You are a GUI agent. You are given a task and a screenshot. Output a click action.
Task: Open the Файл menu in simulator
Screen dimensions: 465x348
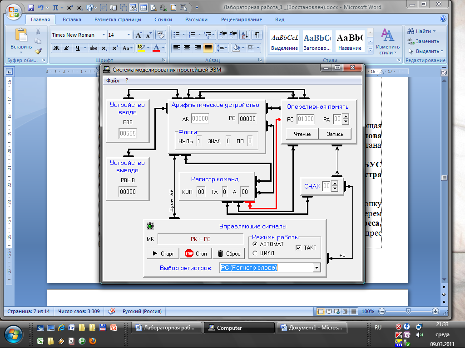(113, 81)
